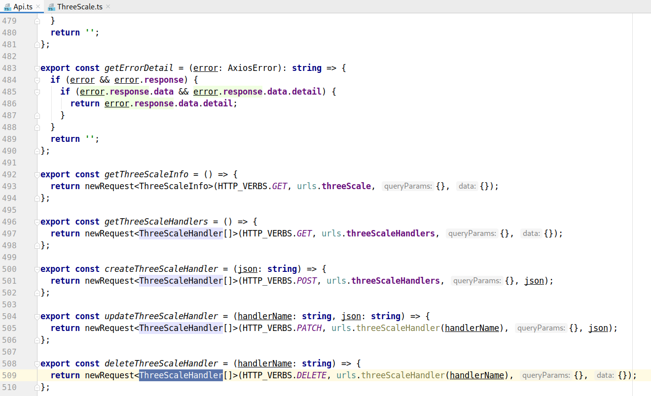Click urls.threeScaleHandlers on line 497
651x396 pixels.
pos(378,233)
